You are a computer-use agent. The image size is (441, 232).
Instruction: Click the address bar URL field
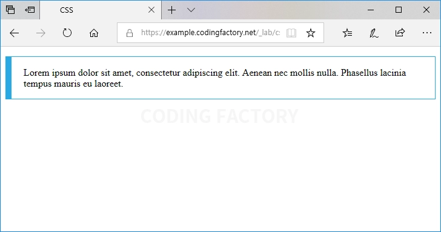210,33
